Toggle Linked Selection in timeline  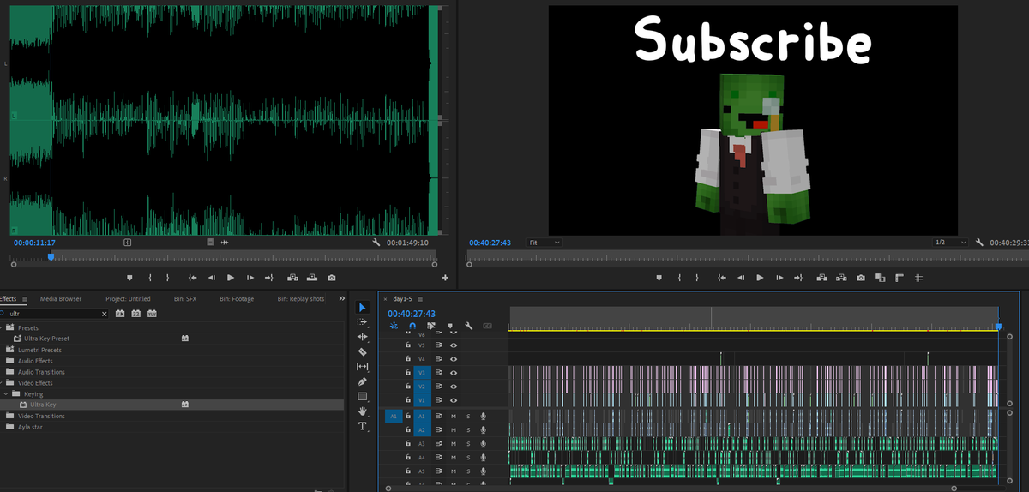tap(430, 326)
